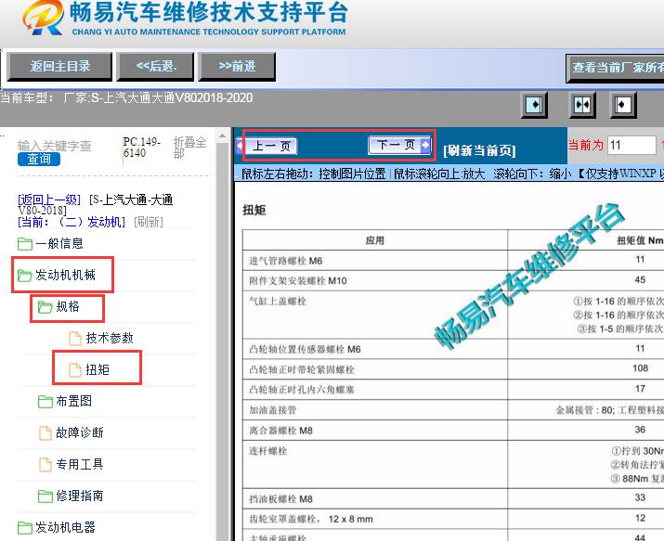The image size is (664, 541).
Task: Click the current page number field
Action: click(x=631, y=146)
